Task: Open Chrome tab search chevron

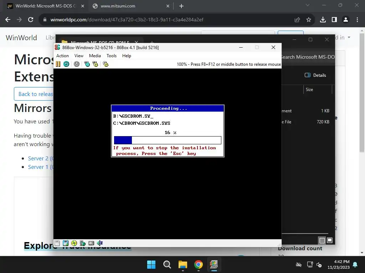Action: coord(308,5)
